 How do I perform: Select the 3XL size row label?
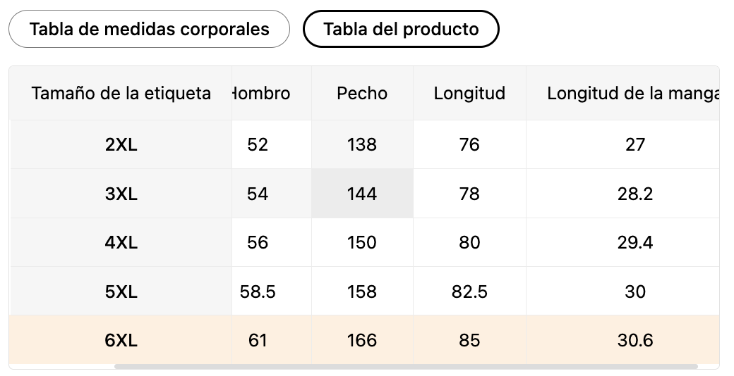click(x=121, y=194)
